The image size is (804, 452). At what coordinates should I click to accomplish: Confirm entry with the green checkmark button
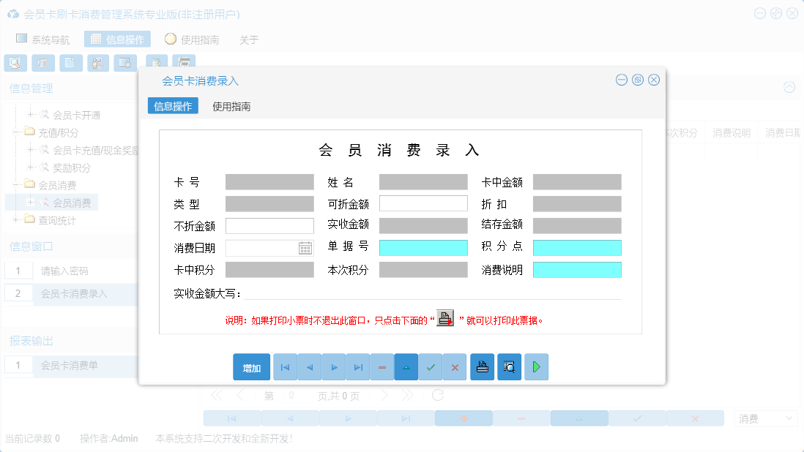coord(431,366)
